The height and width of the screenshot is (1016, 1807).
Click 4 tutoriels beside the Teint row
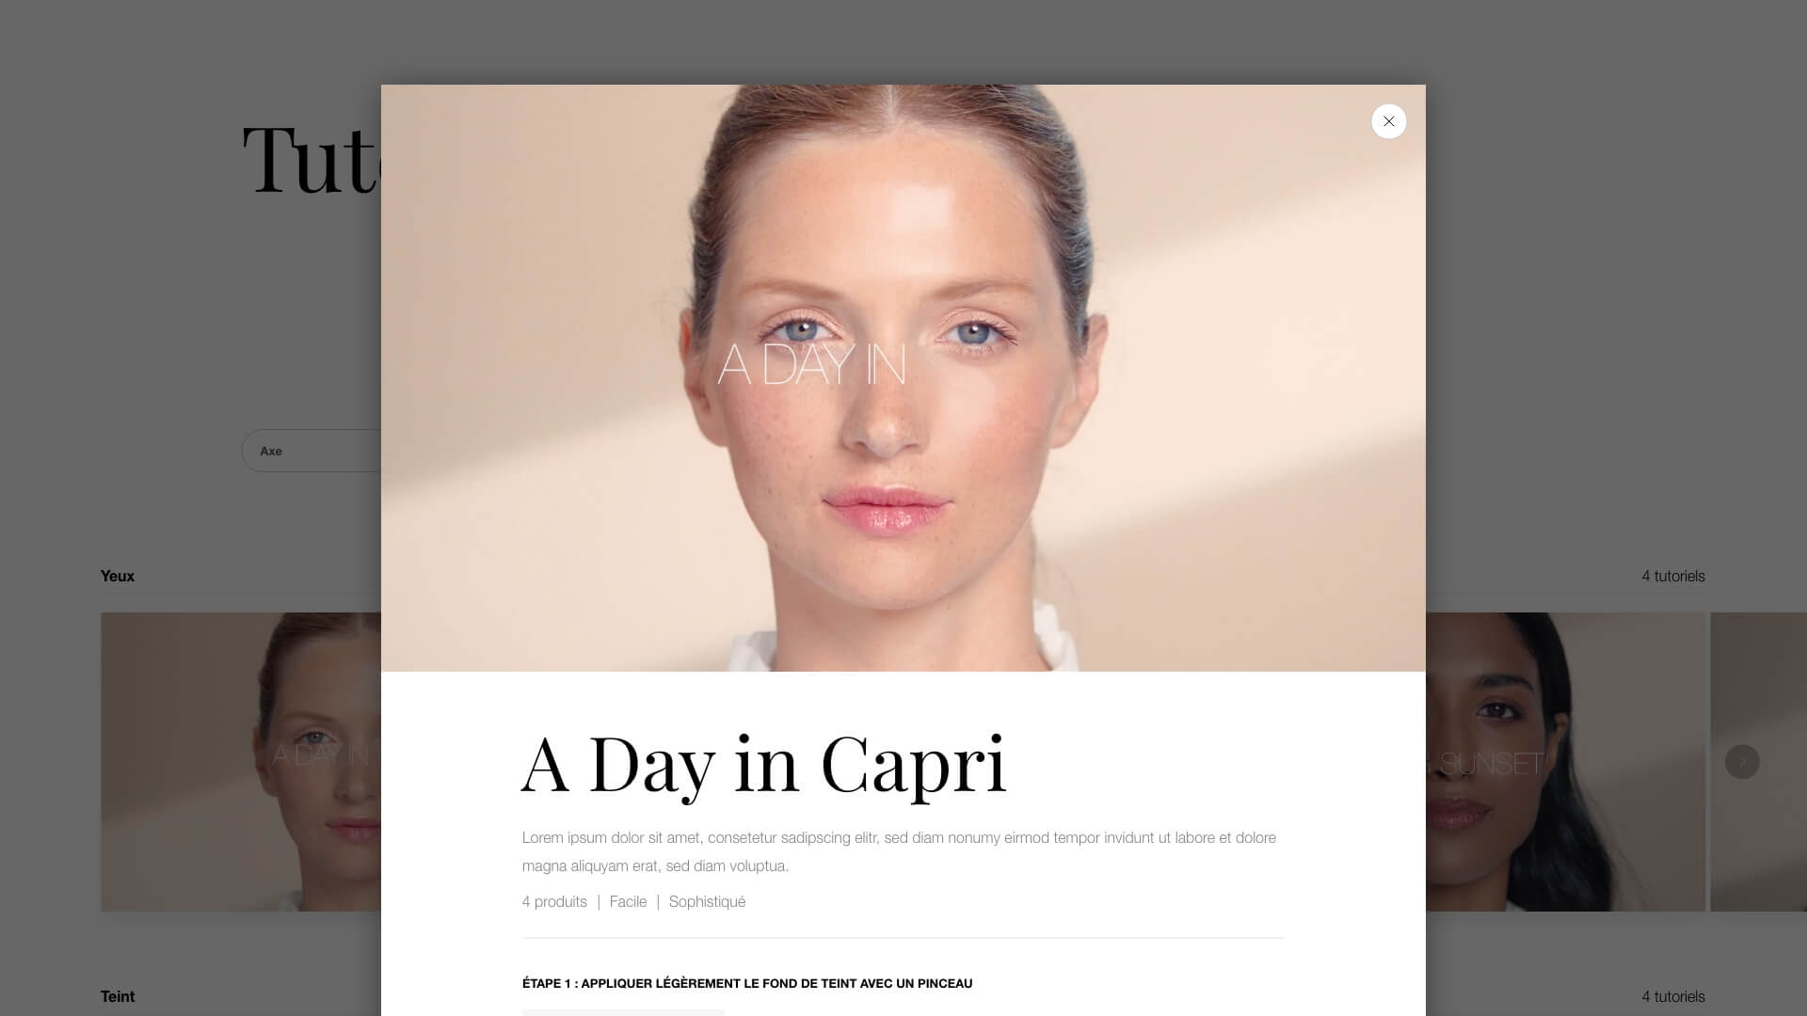[x=1673, y=996]
